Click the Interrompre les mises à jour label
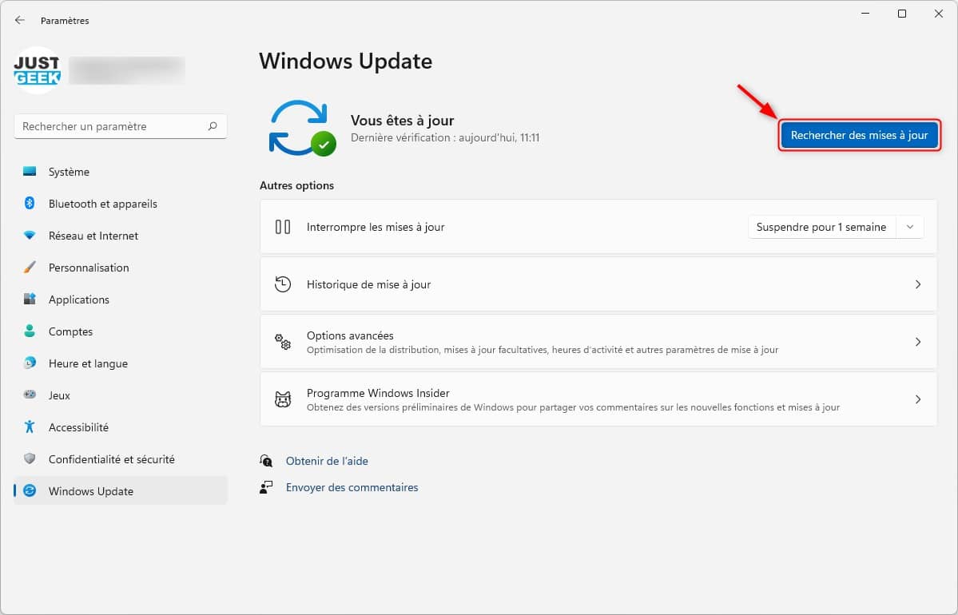This screenshot has height=615, width=958. click(x=376, y=227)
